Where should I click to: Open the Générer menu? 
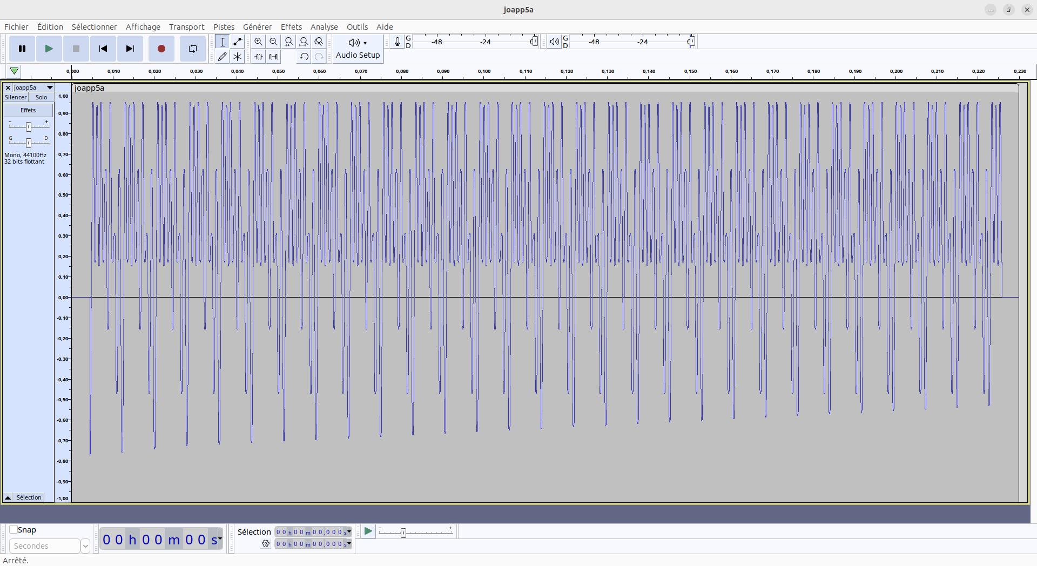click(257, 27)
